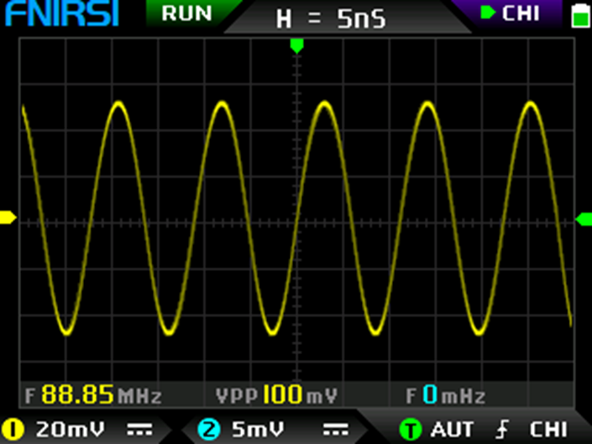592x444 pixels.
Task: Click the green T trigger icon
Action: click(410, 430)
